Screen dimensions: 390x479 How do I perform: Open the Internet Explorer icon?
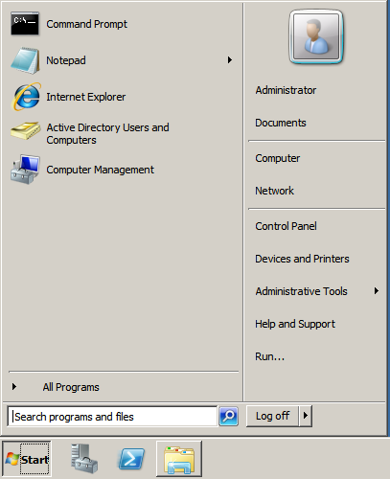pos(26,97)
